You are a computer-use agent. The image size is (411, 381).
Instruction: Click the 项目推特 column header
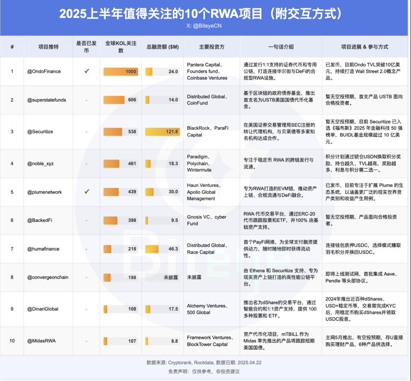point(48,47)
